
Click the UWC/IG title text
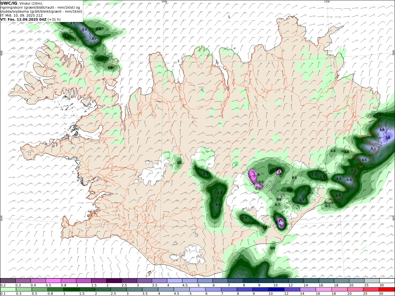pyautogui.click(x=9, y=3)
